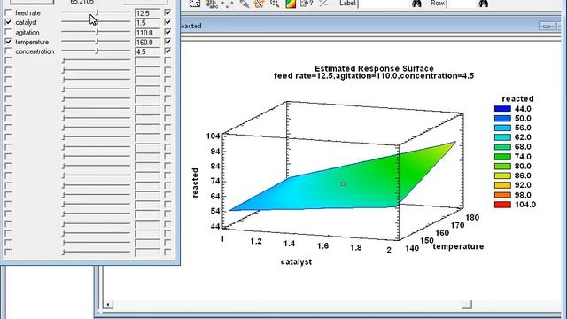Select the magnifier zoom tool
This screenshot has height=319, width=567.
click(275, 4)
